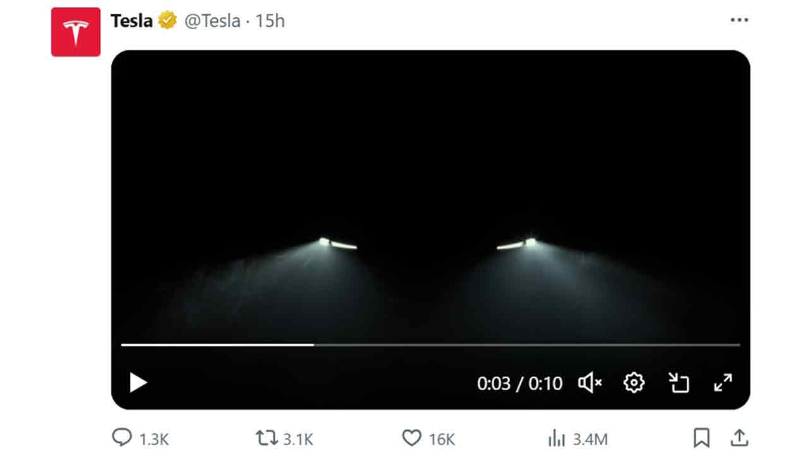The image size is (808, 454).
Task: Enable picture-in-picture mode for the video
Action: click(x=679, y=383)
